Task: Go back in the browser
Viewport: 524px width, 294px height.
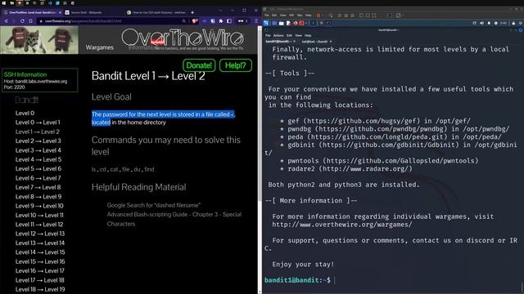Action: point(6,21)
